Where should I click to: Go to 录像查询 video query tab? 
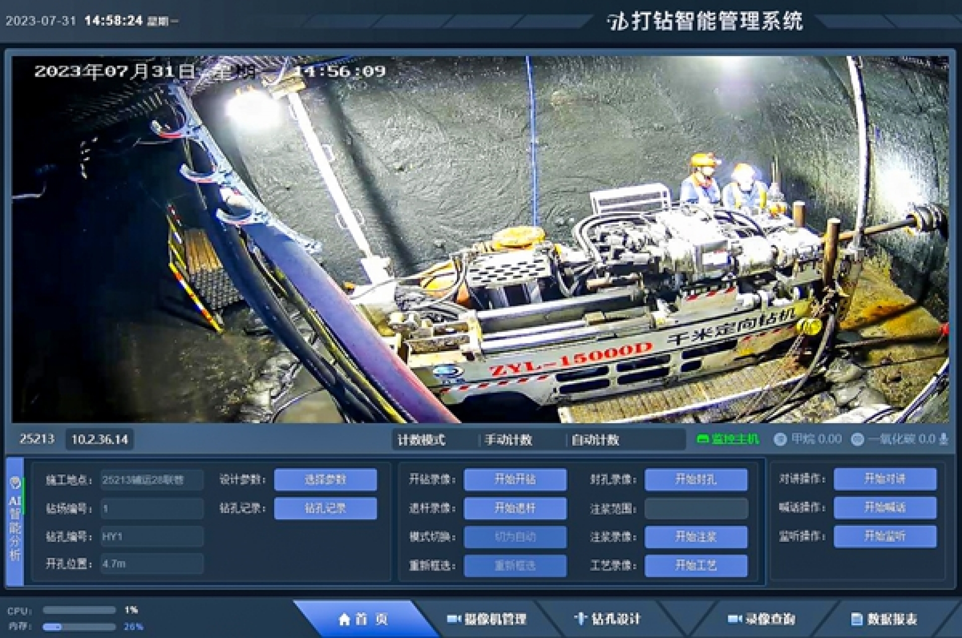click(x=762, y=619)
